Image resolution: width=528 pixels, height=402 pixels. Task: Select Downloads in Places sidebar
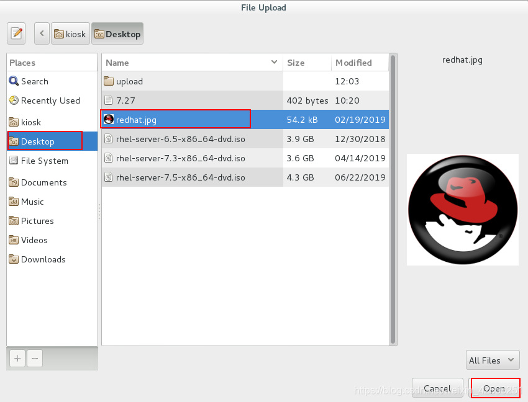click(52, 259)
